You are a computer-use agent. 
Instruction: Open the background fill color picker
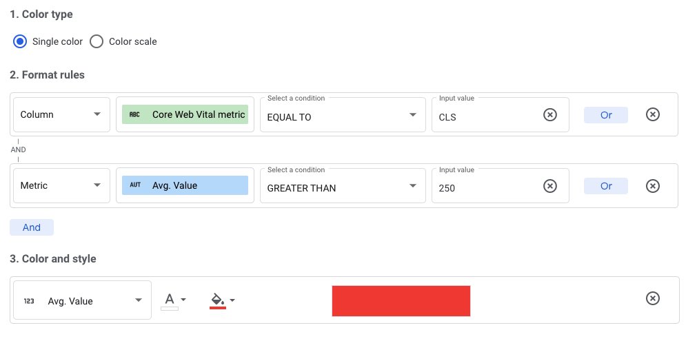(222, 300)
